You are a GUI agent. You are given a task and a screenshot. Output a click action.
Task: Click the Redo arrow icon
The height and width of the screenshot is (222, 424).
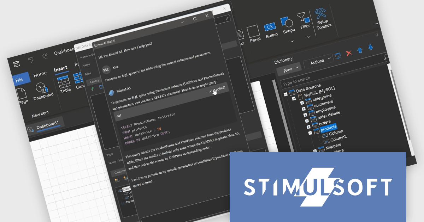click(x=45, y=56)
